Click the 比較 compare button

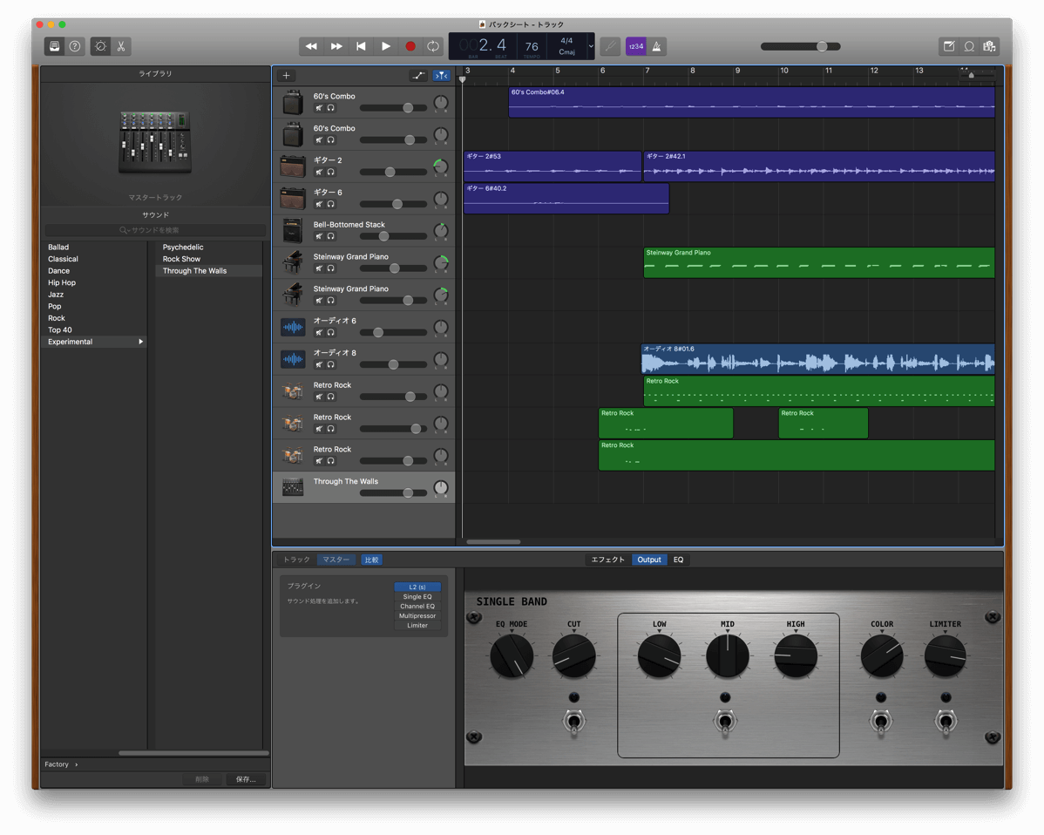click(371, 560)
